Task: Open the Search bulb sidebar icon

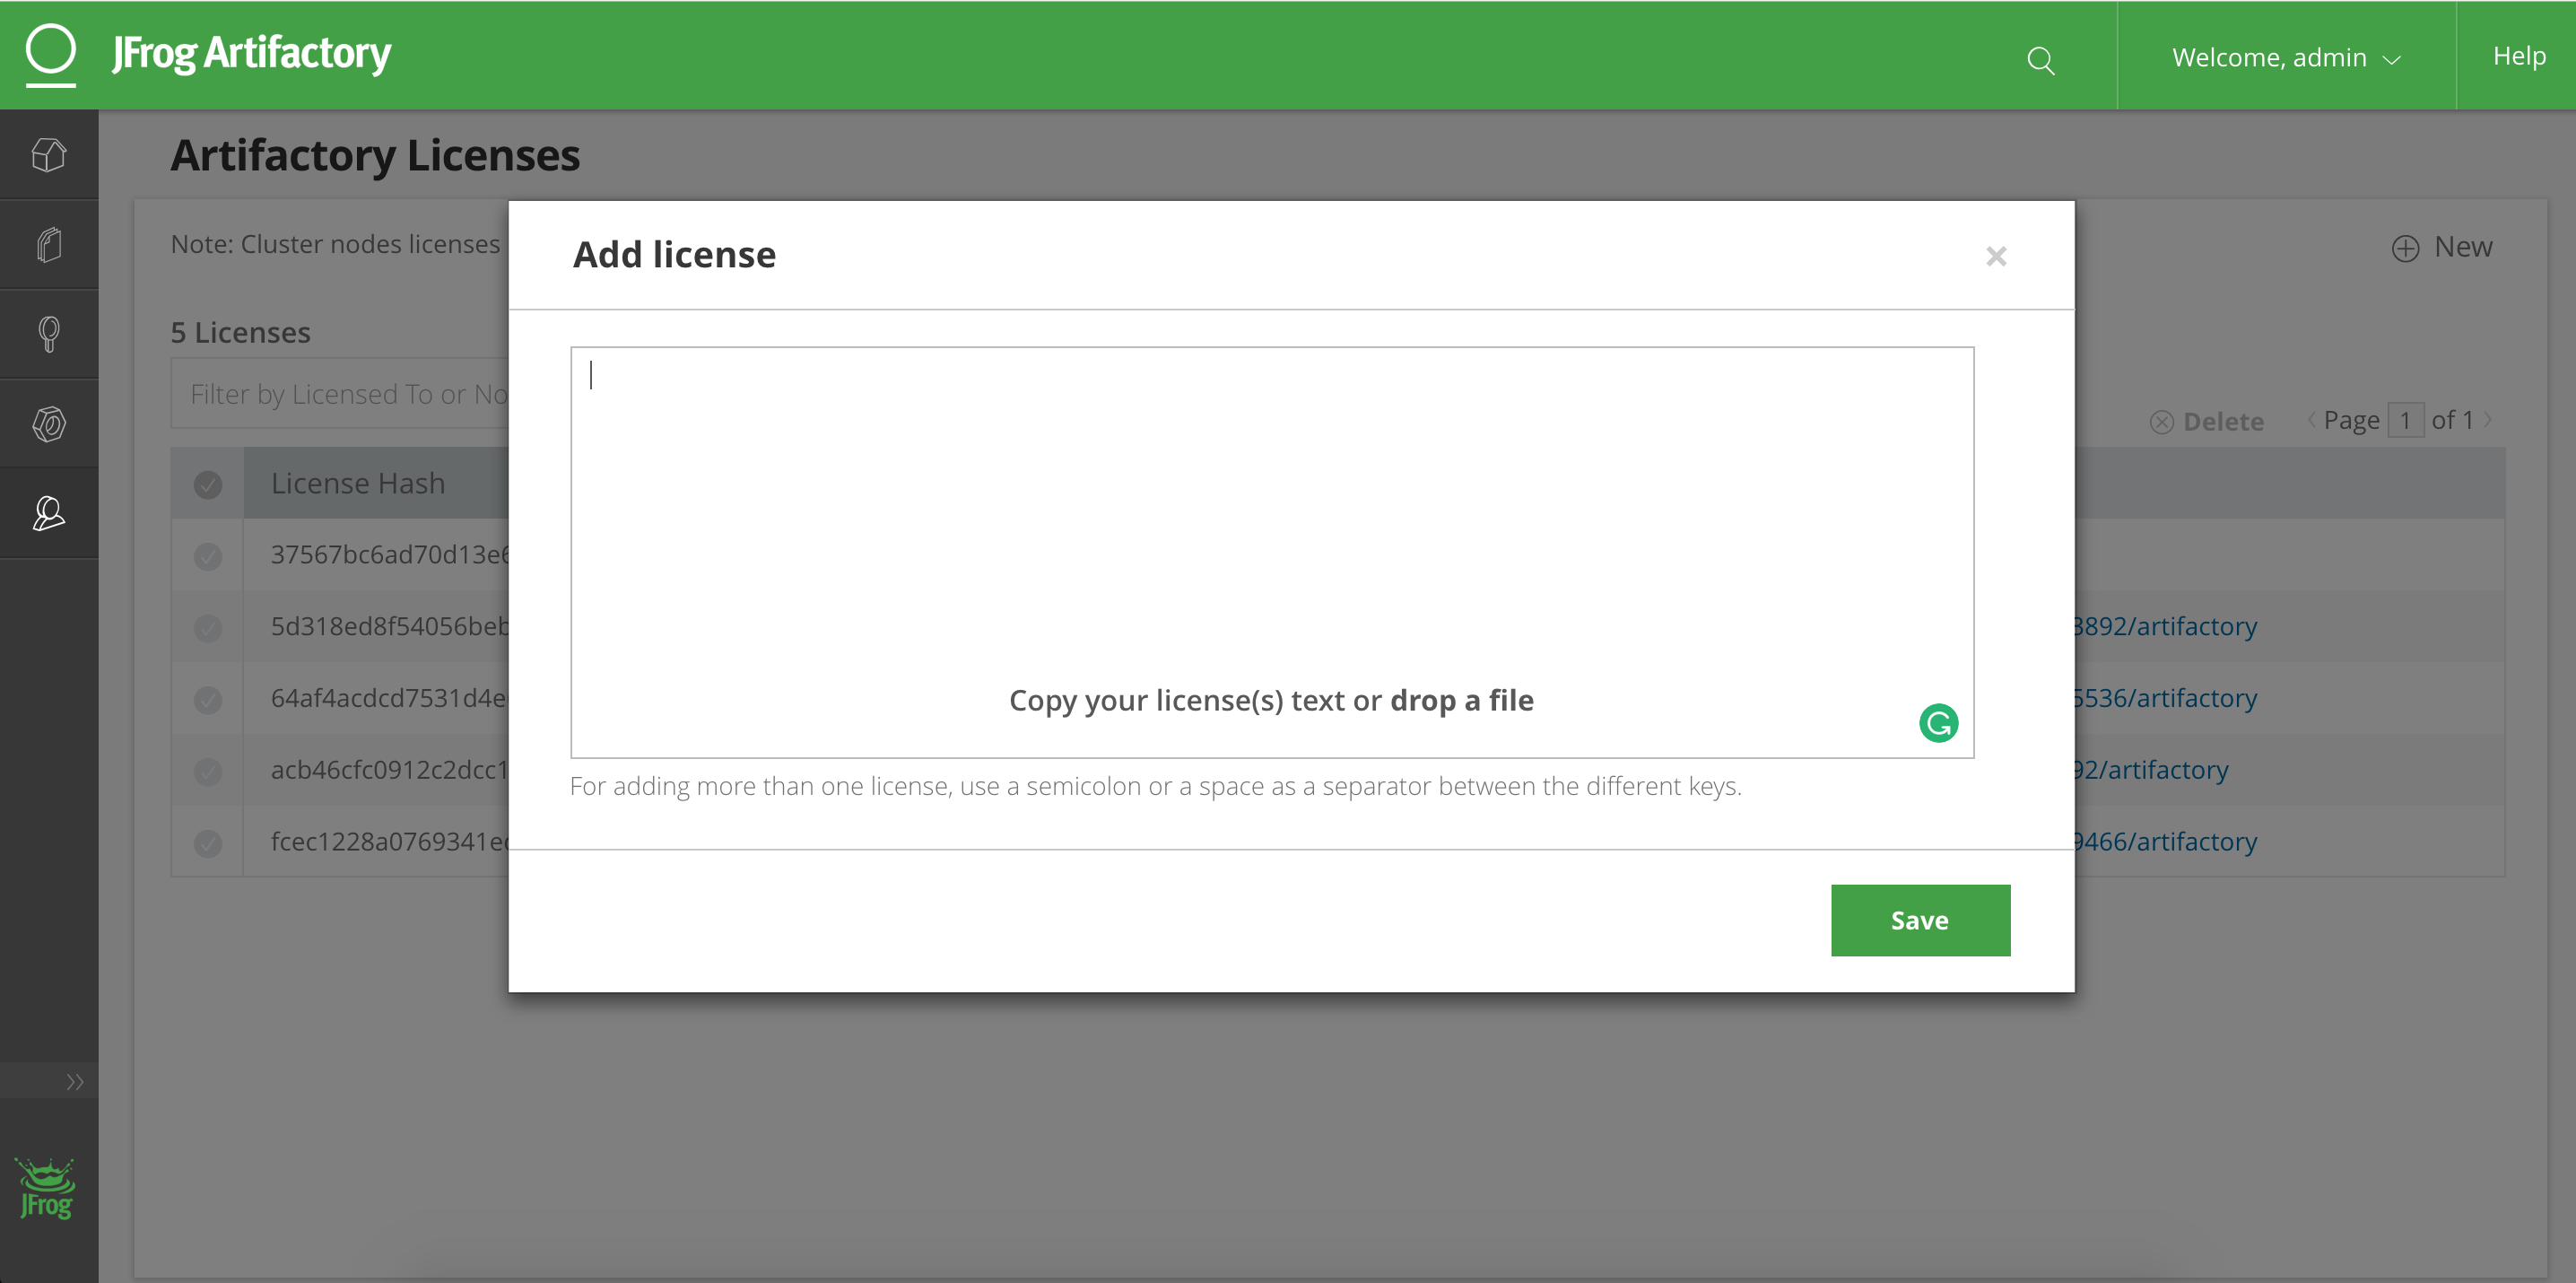Action: click(49, 334)
